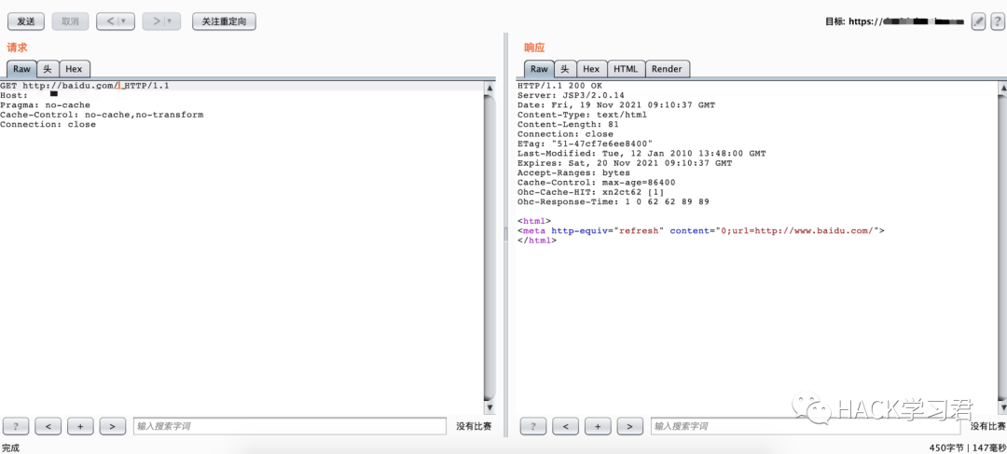The image size is (1007, 454).
Task: Go forward in history with the > button
Action: (x=161, y=21)
